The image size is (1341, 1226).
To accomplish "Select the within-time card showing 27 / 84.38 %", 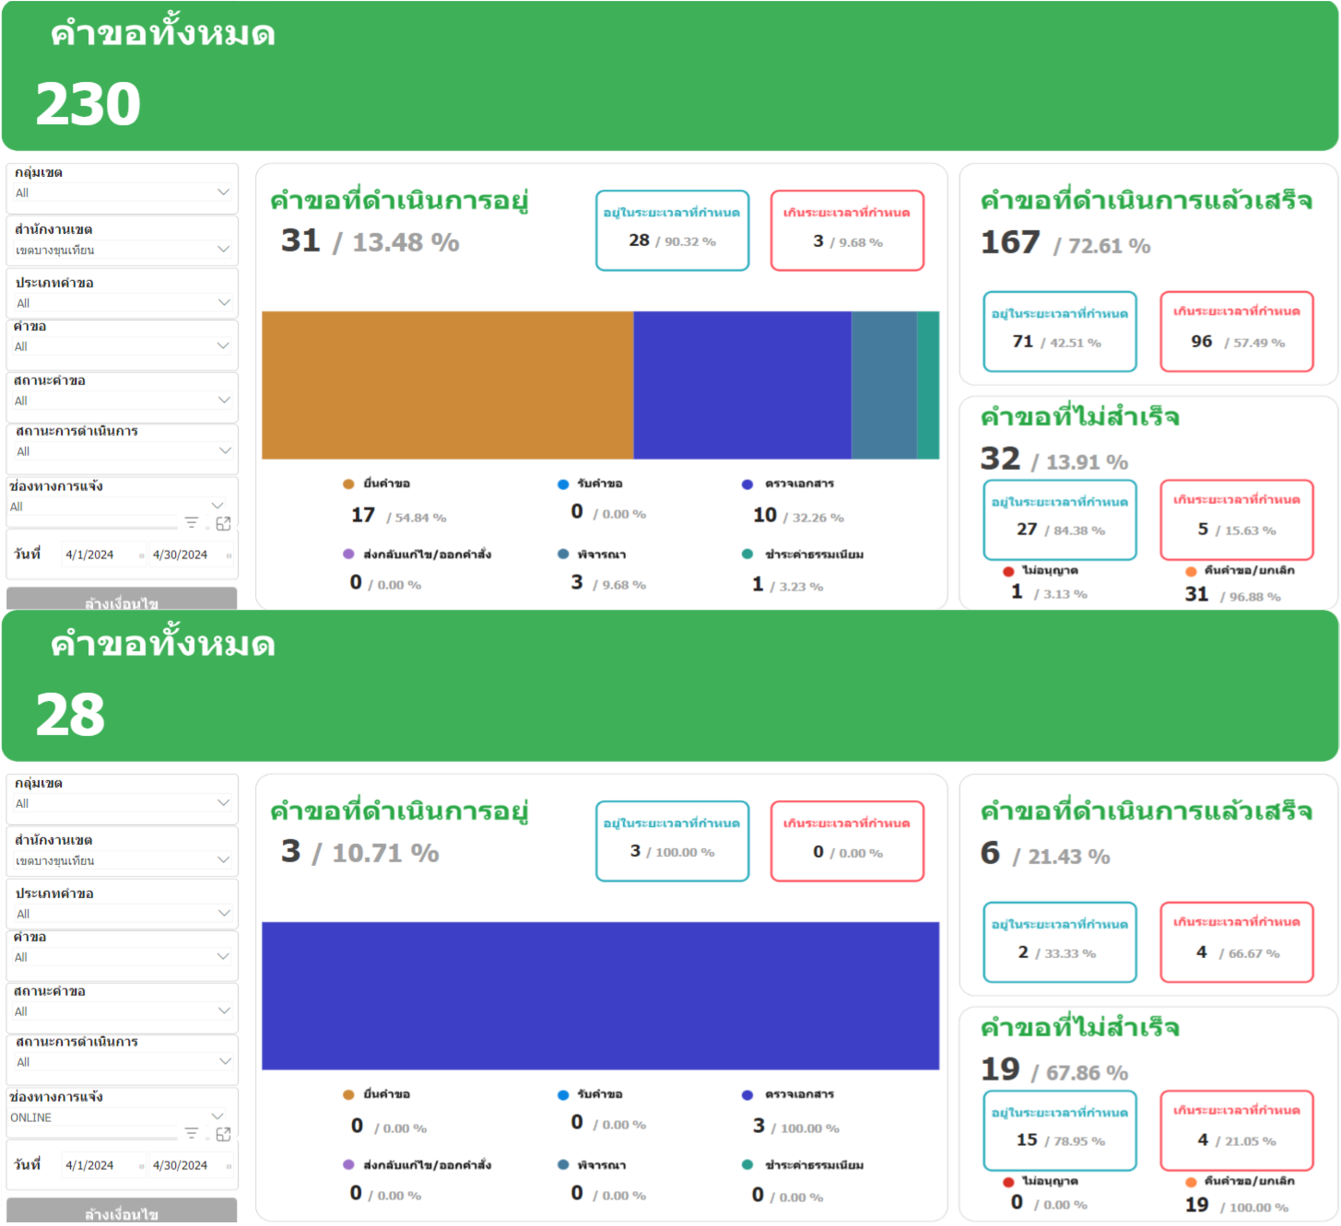I will click(1060, 520).
